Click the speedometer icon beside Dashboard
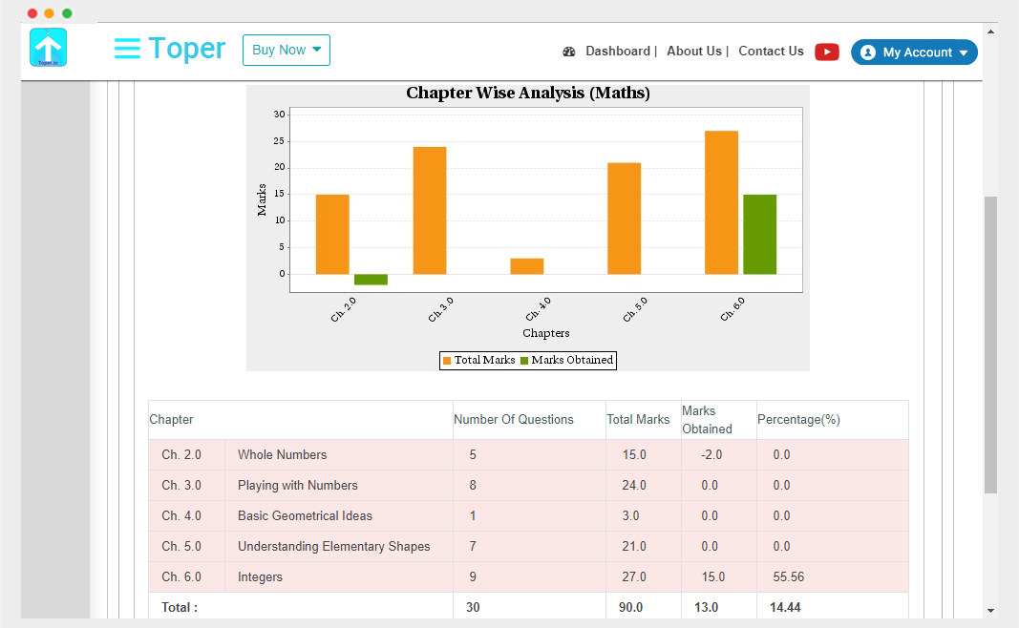This screenshot has width=1019, height=628. tap(569, 51)
